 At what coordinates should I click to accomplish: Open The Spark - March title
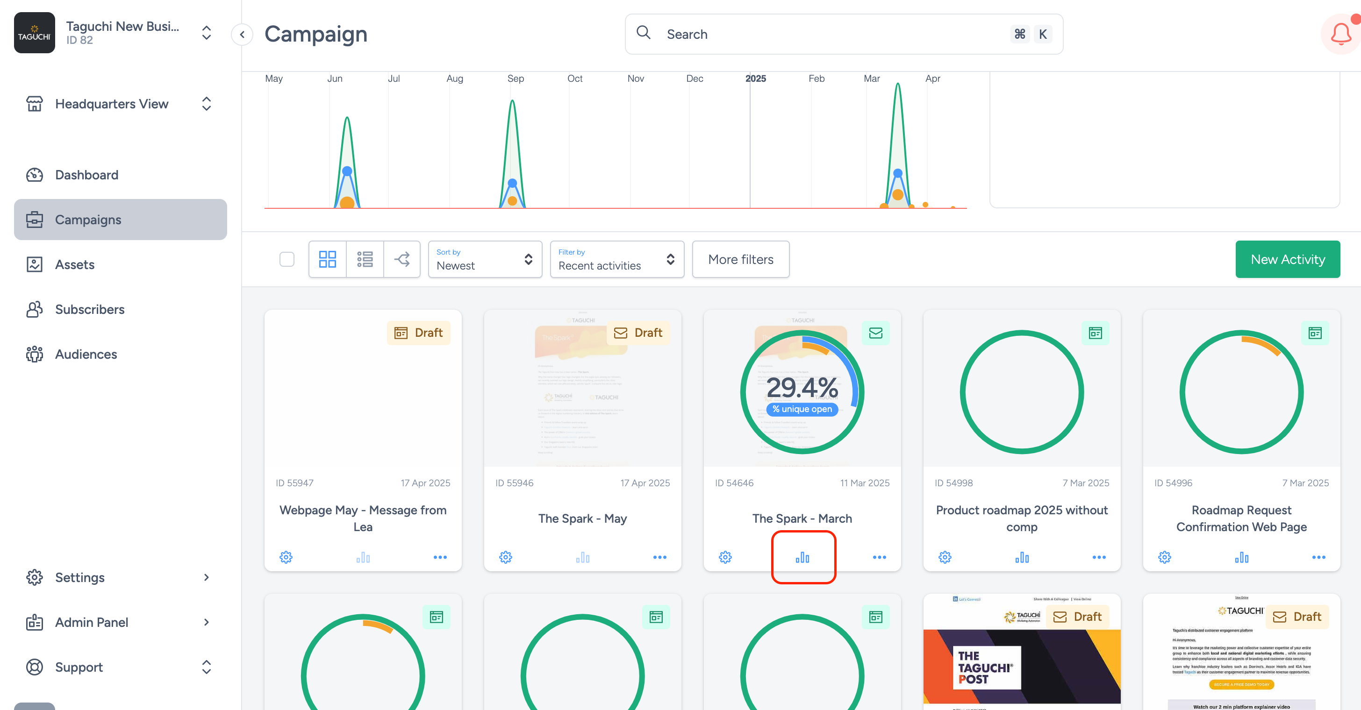(802, 518)
